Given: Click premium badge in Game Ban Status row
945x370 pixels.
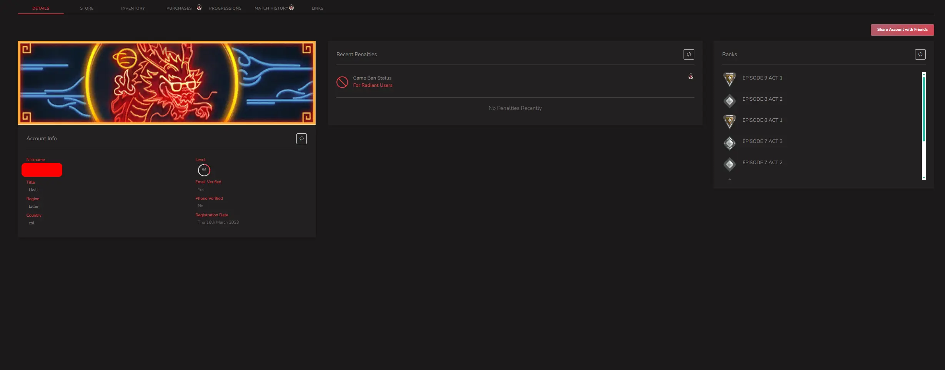Looking at the screenshot, I should [x=690, y=76].
